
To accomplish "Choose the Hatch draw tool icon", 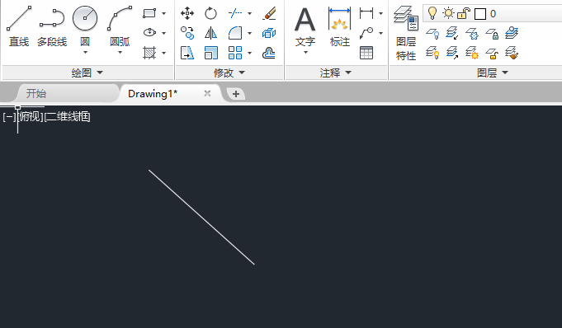I will [149, 53].
